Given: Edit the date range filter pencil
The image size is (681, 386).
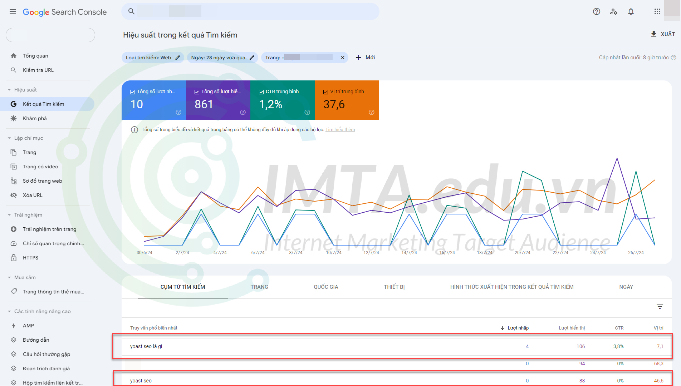Looking at the screenshot, I should point(251,58).
